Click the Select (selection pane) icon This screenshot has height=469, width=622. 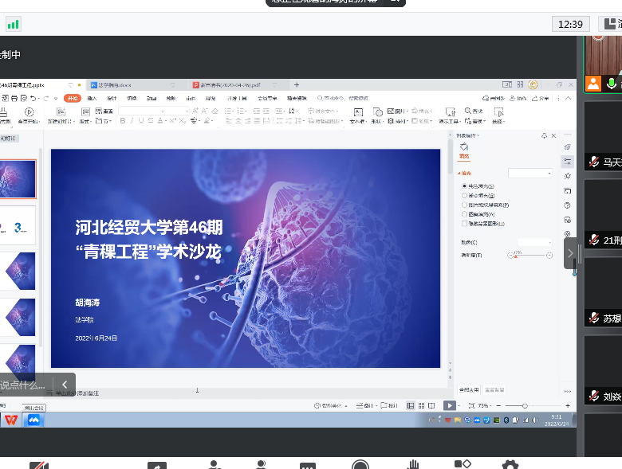click(x=498, y=112)
